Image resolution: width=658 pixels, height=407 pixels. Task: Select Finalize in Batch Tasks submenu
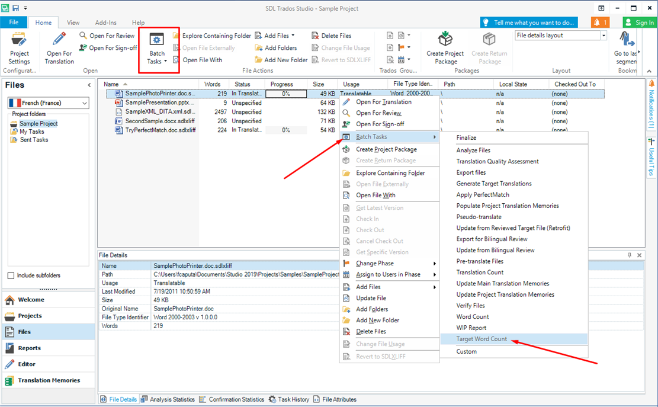click(514, 137)
